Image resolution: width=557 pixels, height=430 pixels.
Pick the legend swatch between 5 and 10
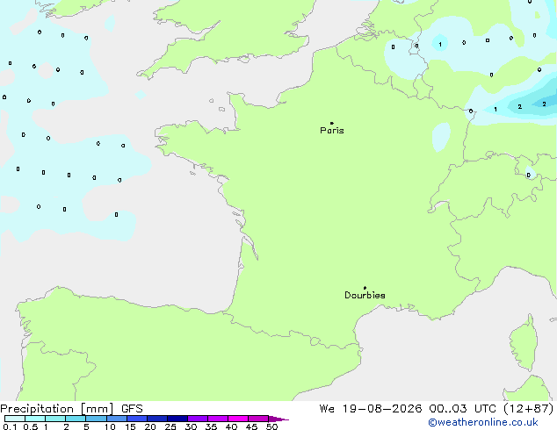[x=96, y=419]
